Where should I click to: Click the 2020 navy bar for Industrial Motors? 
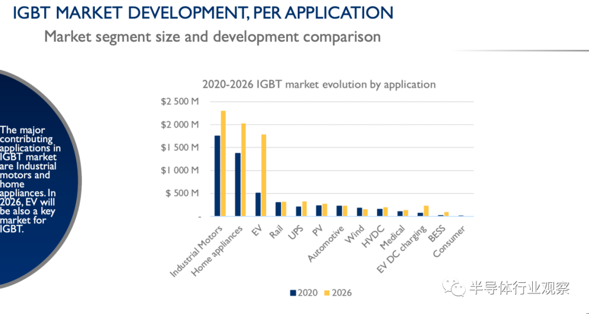click(217, 176)
